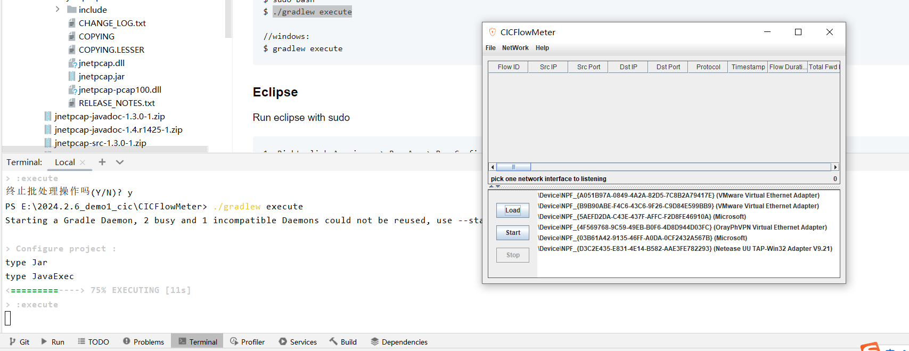The image size is (909, 351).
Task: Open the Build tool window
Action: pyautogui.click(x=343, y=342)
